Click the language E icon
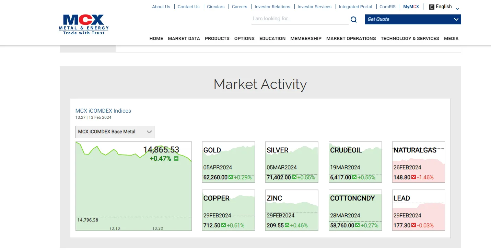This screenshot has height=251, width=491. tap(431, 7)
